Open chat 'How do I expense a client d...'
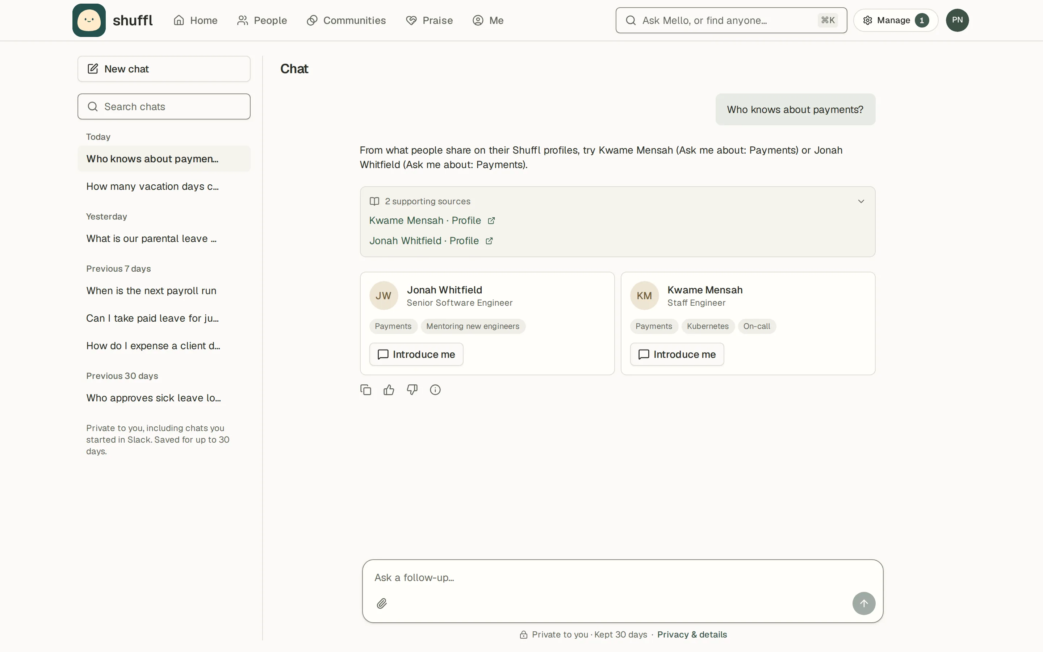 coord(164,346)
